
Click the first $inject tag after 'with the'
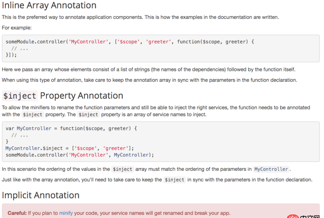33,115
